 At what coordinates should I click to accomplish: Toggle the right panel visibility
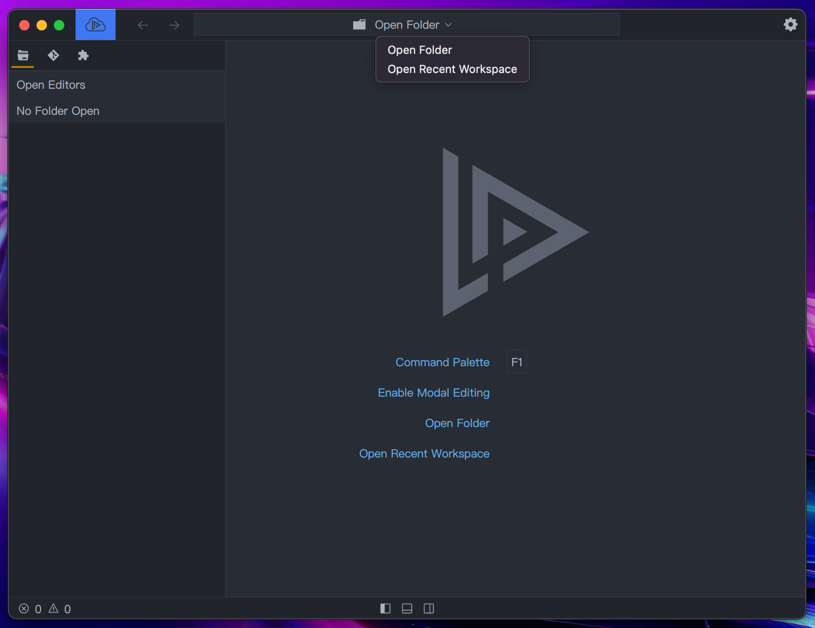coord(428,608)
